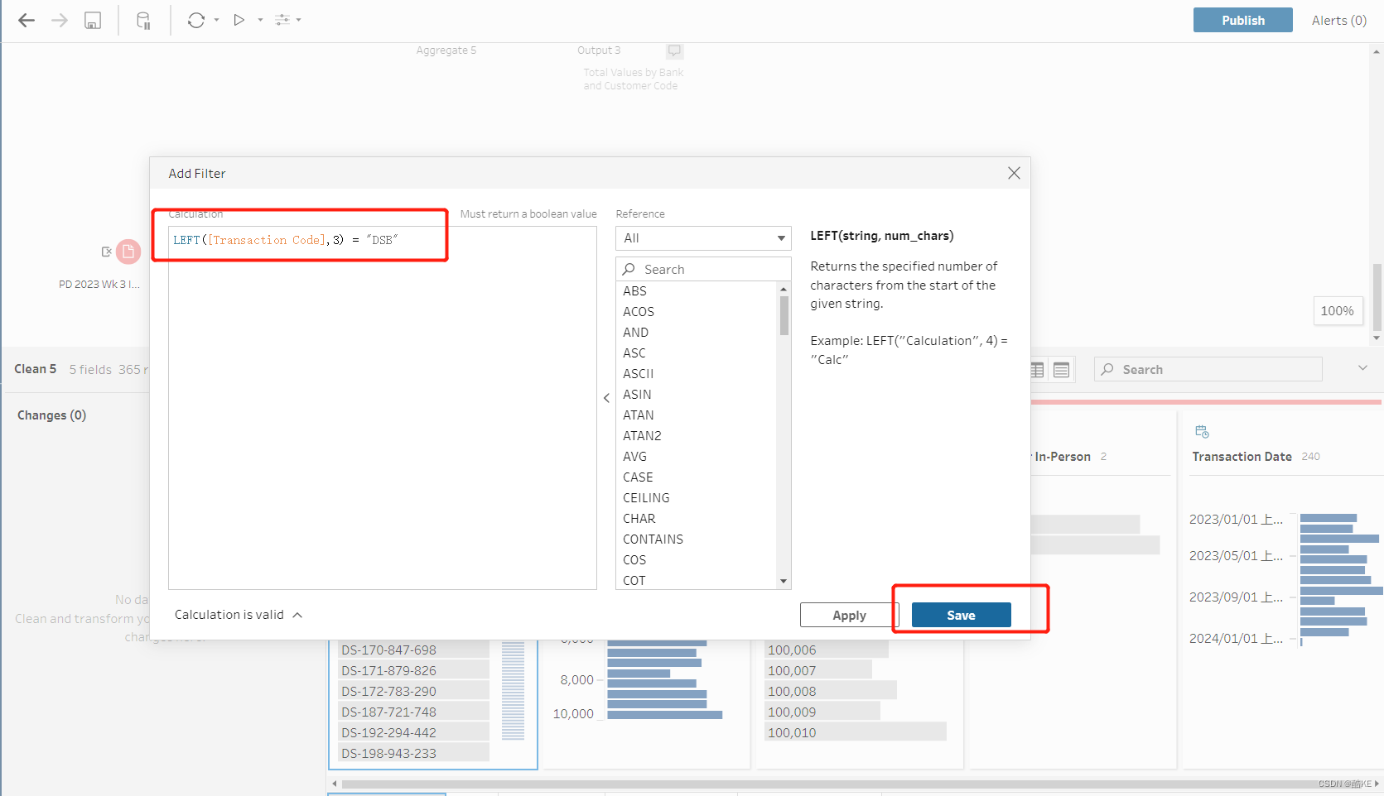Screen dimensions: 1384x796
Task: Click the magnifier icon in the function search box
Action: click(629, 269)
